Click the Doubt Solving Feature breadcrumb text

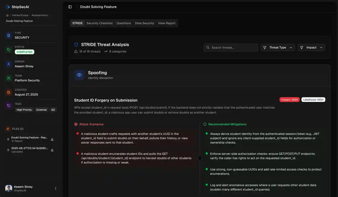19,21
